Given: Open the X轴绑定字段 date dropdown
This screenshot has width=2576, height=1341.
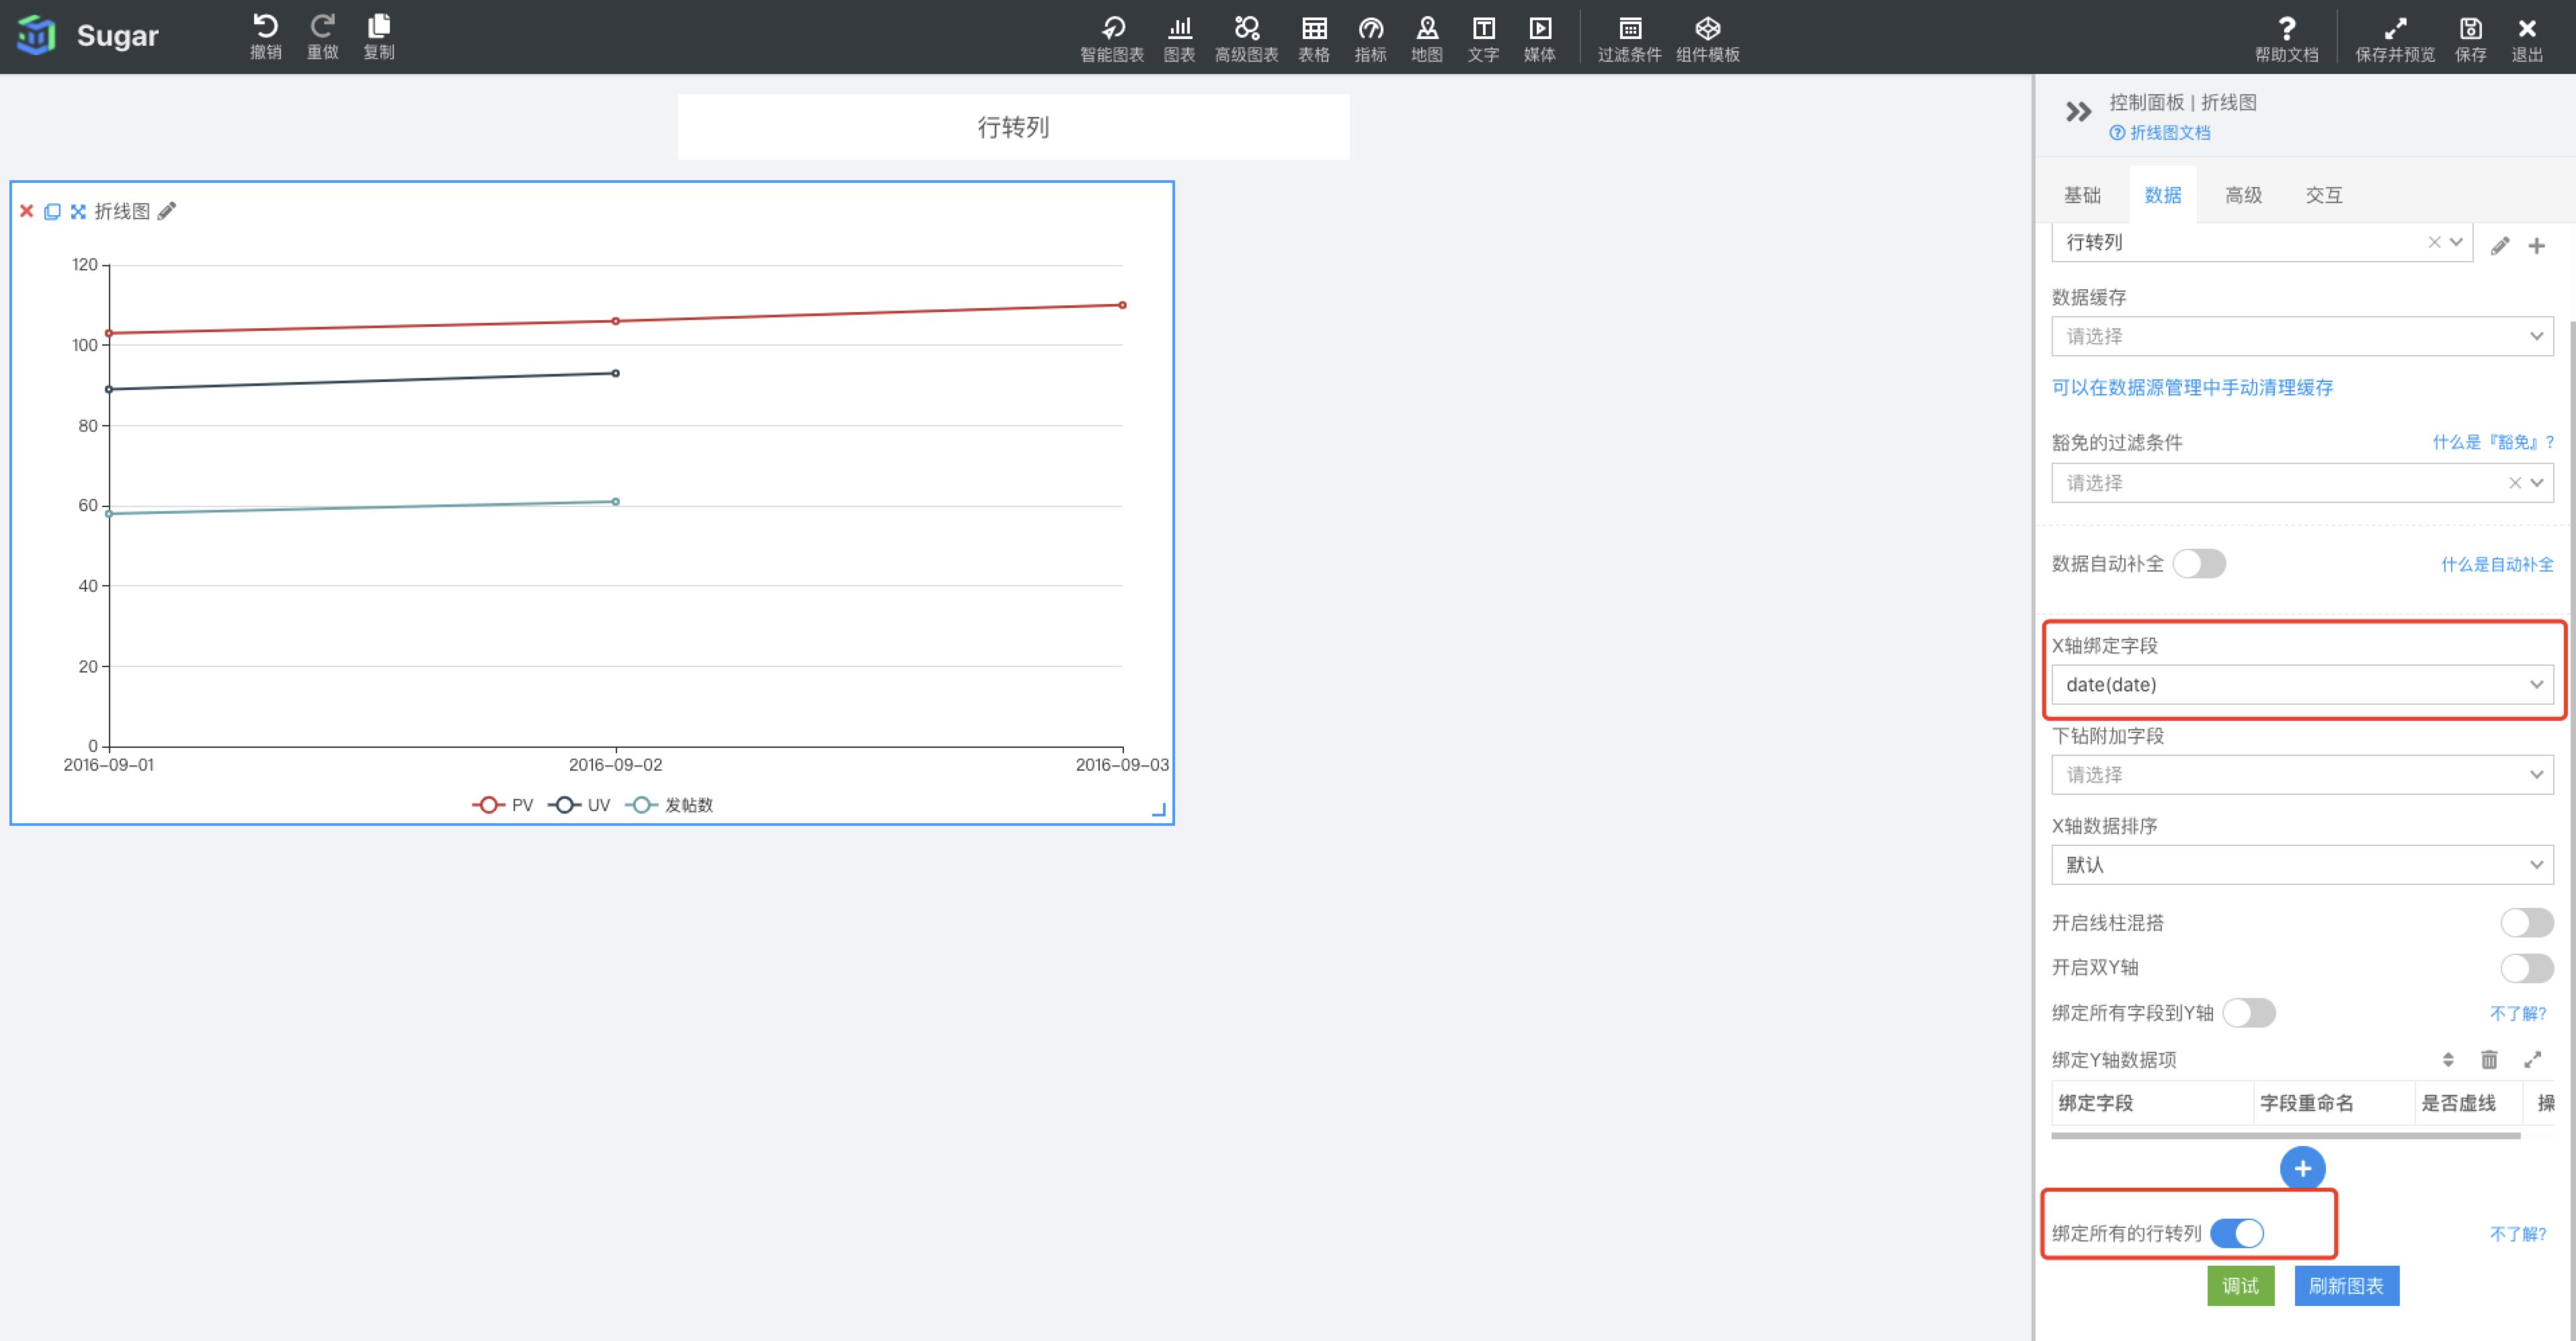Looking at the screenshot, I should pos(2301,685).
